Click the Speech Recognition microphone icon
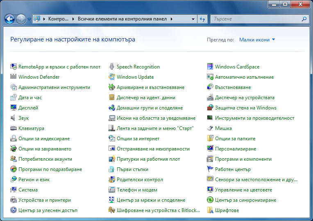This screenshot has height=221, width=313. pos(112,67)
